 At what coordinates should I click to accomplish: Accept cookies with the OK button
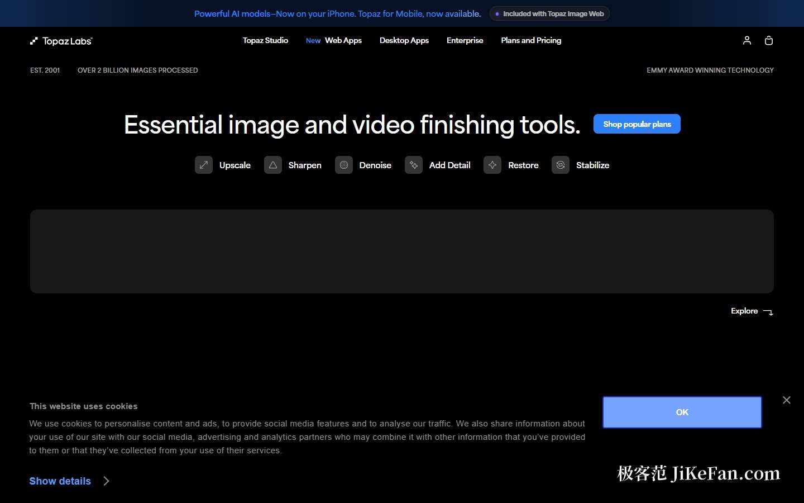pyautogui.click(x=682, y=412)
